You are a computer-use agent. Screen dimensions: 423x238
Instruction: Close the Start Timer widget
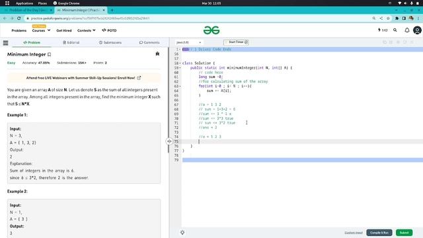click(x=246, y=42)
